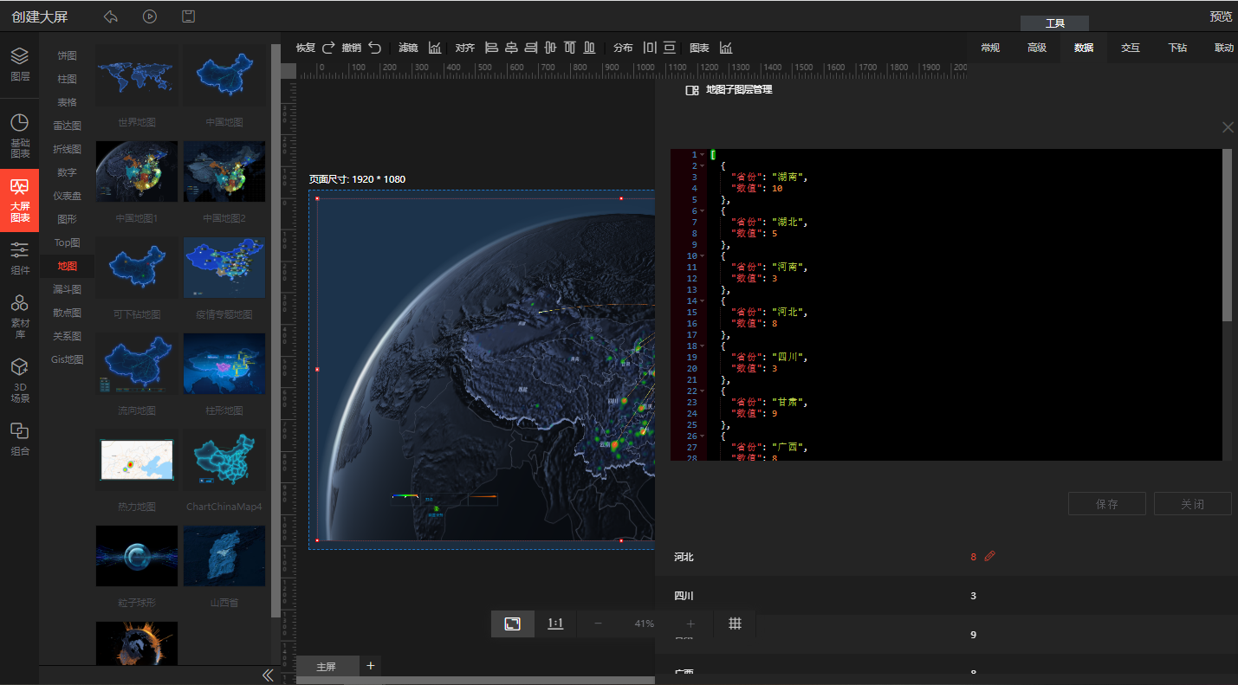Click the 图表 chart icon in toolbar
Screen dimensions: 1238x685
(726, 48)
